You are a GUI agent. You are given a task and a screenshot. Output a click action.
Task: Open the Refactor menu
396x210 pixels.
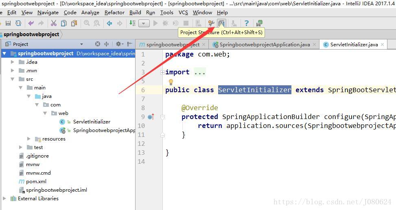(114, 12)
